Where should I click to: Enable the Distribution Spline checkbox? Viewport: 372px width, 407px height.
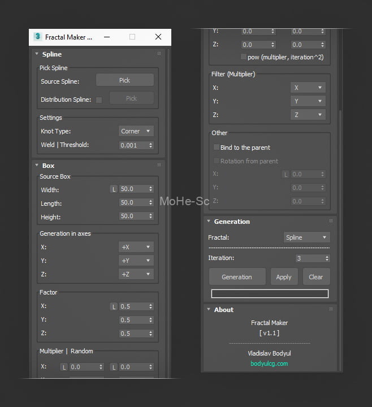(x=99, y=99)
